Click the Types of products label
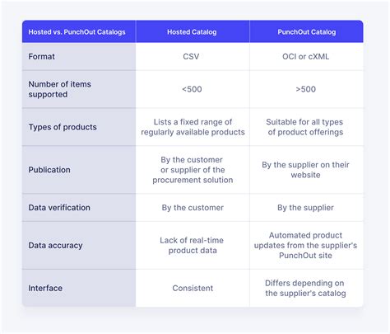The image size is (390, 334). tap(63, 127)
